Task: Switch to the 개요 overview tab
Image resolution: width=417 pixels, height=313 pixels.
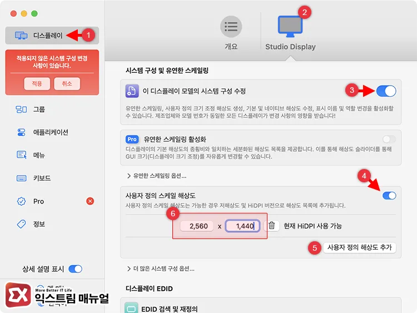Action: [231, 33]
